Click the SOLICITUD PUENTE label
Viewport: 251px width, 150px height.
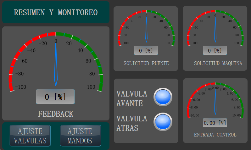pos(146,63)
